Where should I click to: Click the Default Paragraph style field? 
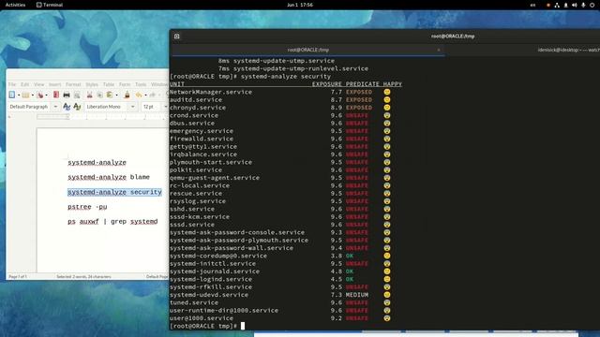click(29, 107)
